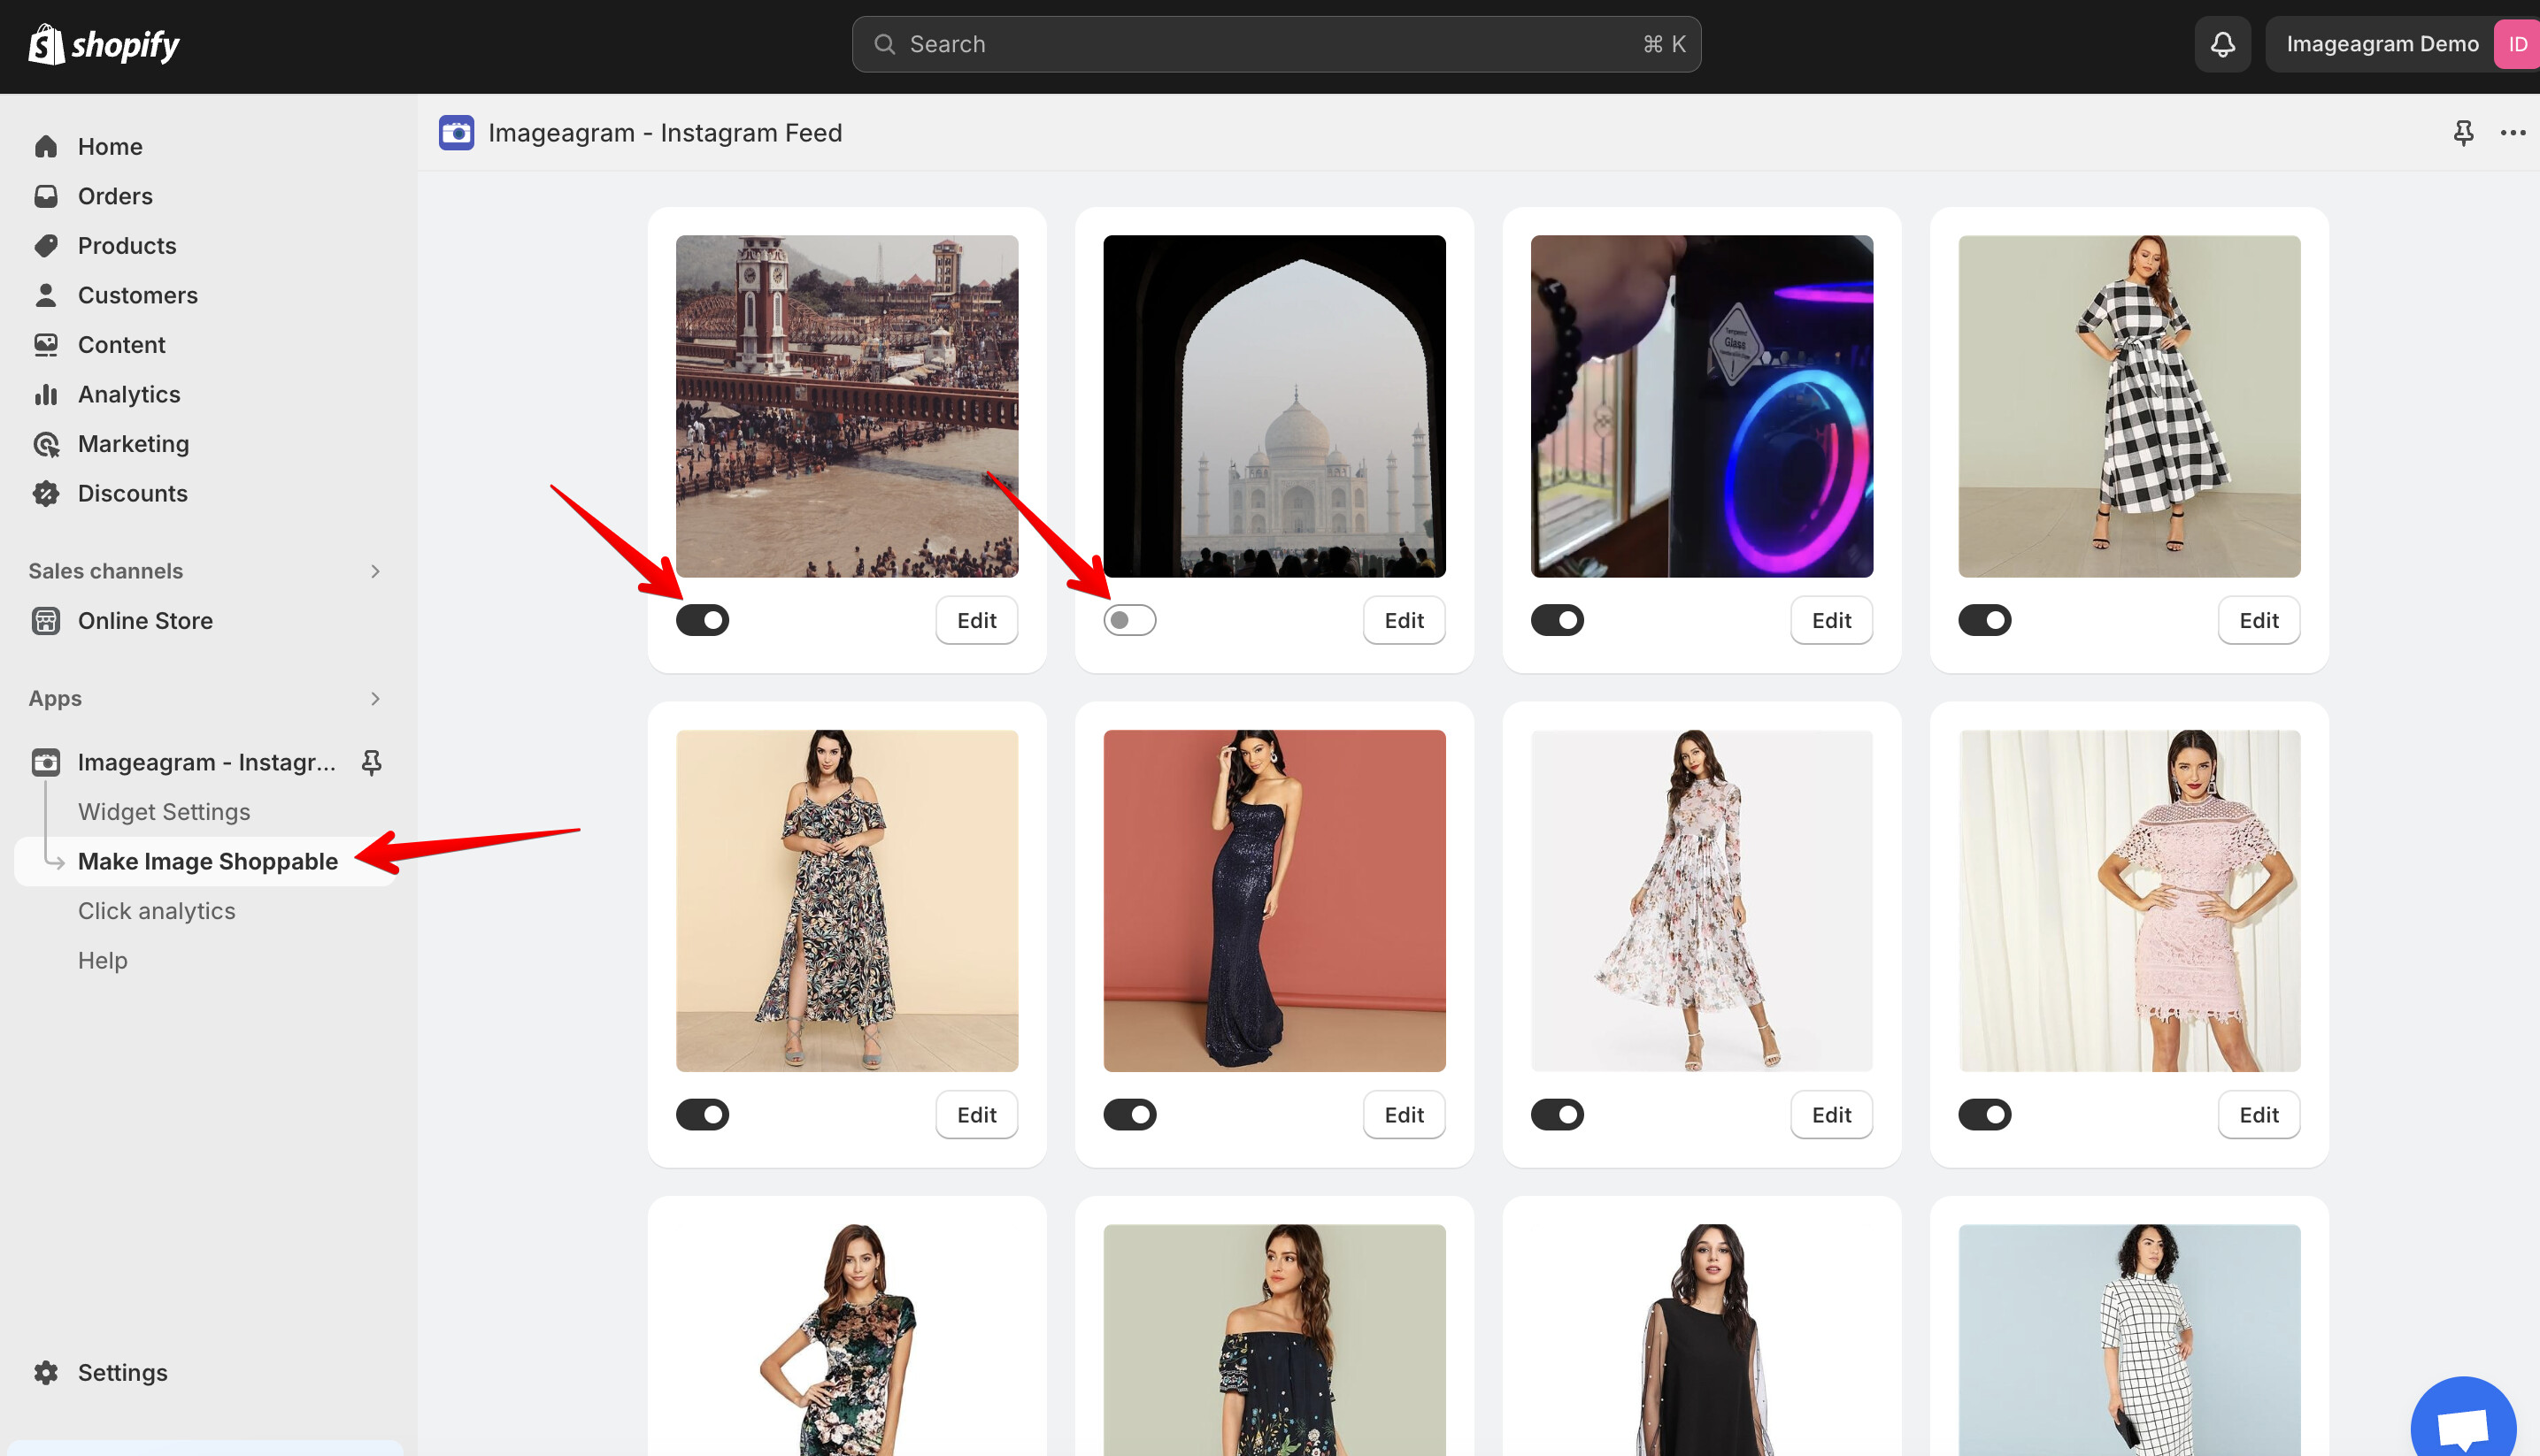This screenshot has height=1456, width=2540.
Task: Click the Discounts icon in sidebar
Action: click(46, 493)
